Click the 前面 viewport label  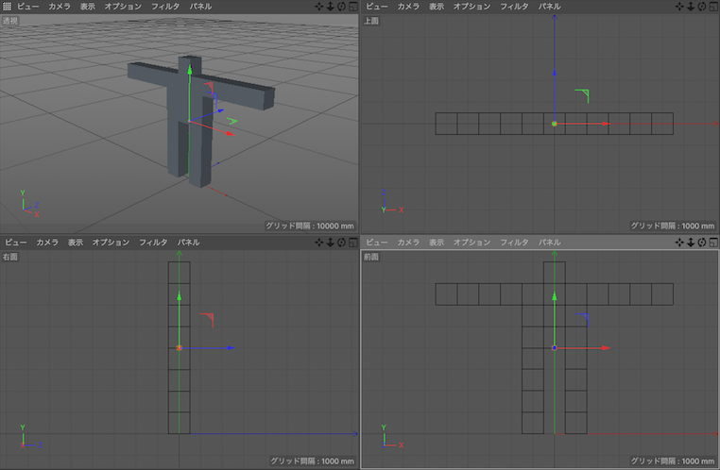pos(371,257)
